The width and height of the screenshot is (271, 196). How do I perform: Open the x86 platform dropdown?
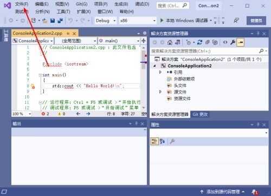click(138, 21)
